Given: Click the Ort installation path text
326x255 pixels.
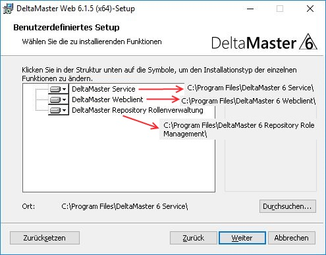Looking at the screenshot, I should pos(124,206).
